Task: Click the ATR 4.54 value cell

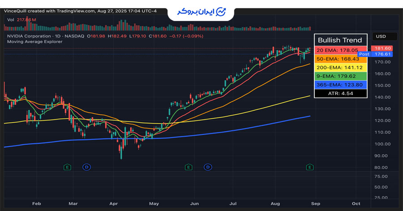Action: tap(340, 94)
